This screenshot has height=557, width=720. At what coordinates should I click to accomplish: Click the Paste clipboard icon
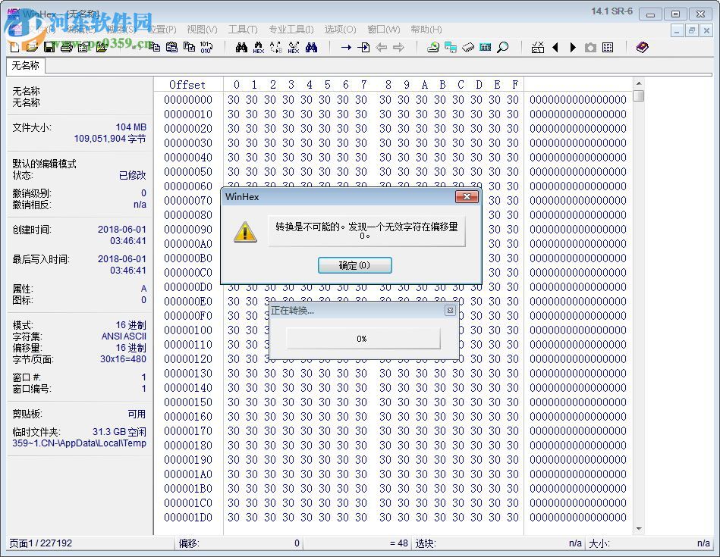tap(171, 47)
